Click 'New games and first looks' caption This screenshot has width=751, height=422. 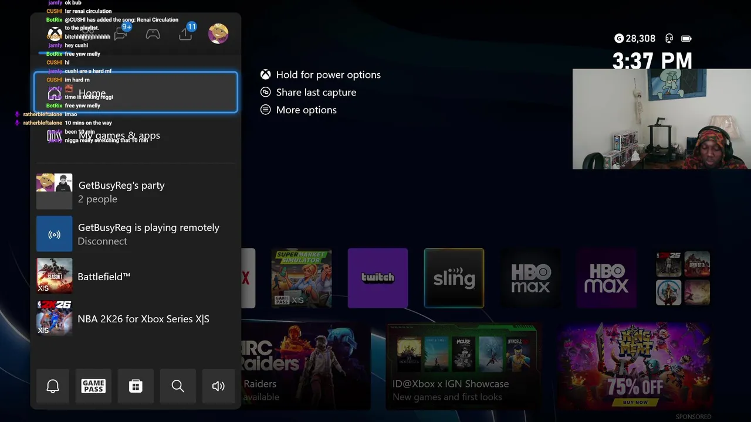pyautogui.click(x=447, y=397)
